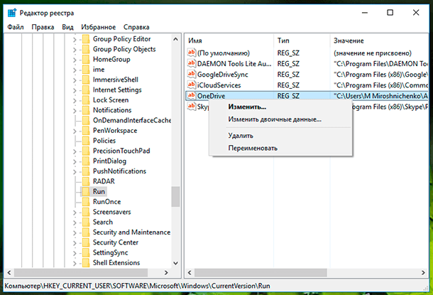Click the tree pane vertical scrollbar thumb
The width and height of the screenshot is (433, 295).
[175, 197]
